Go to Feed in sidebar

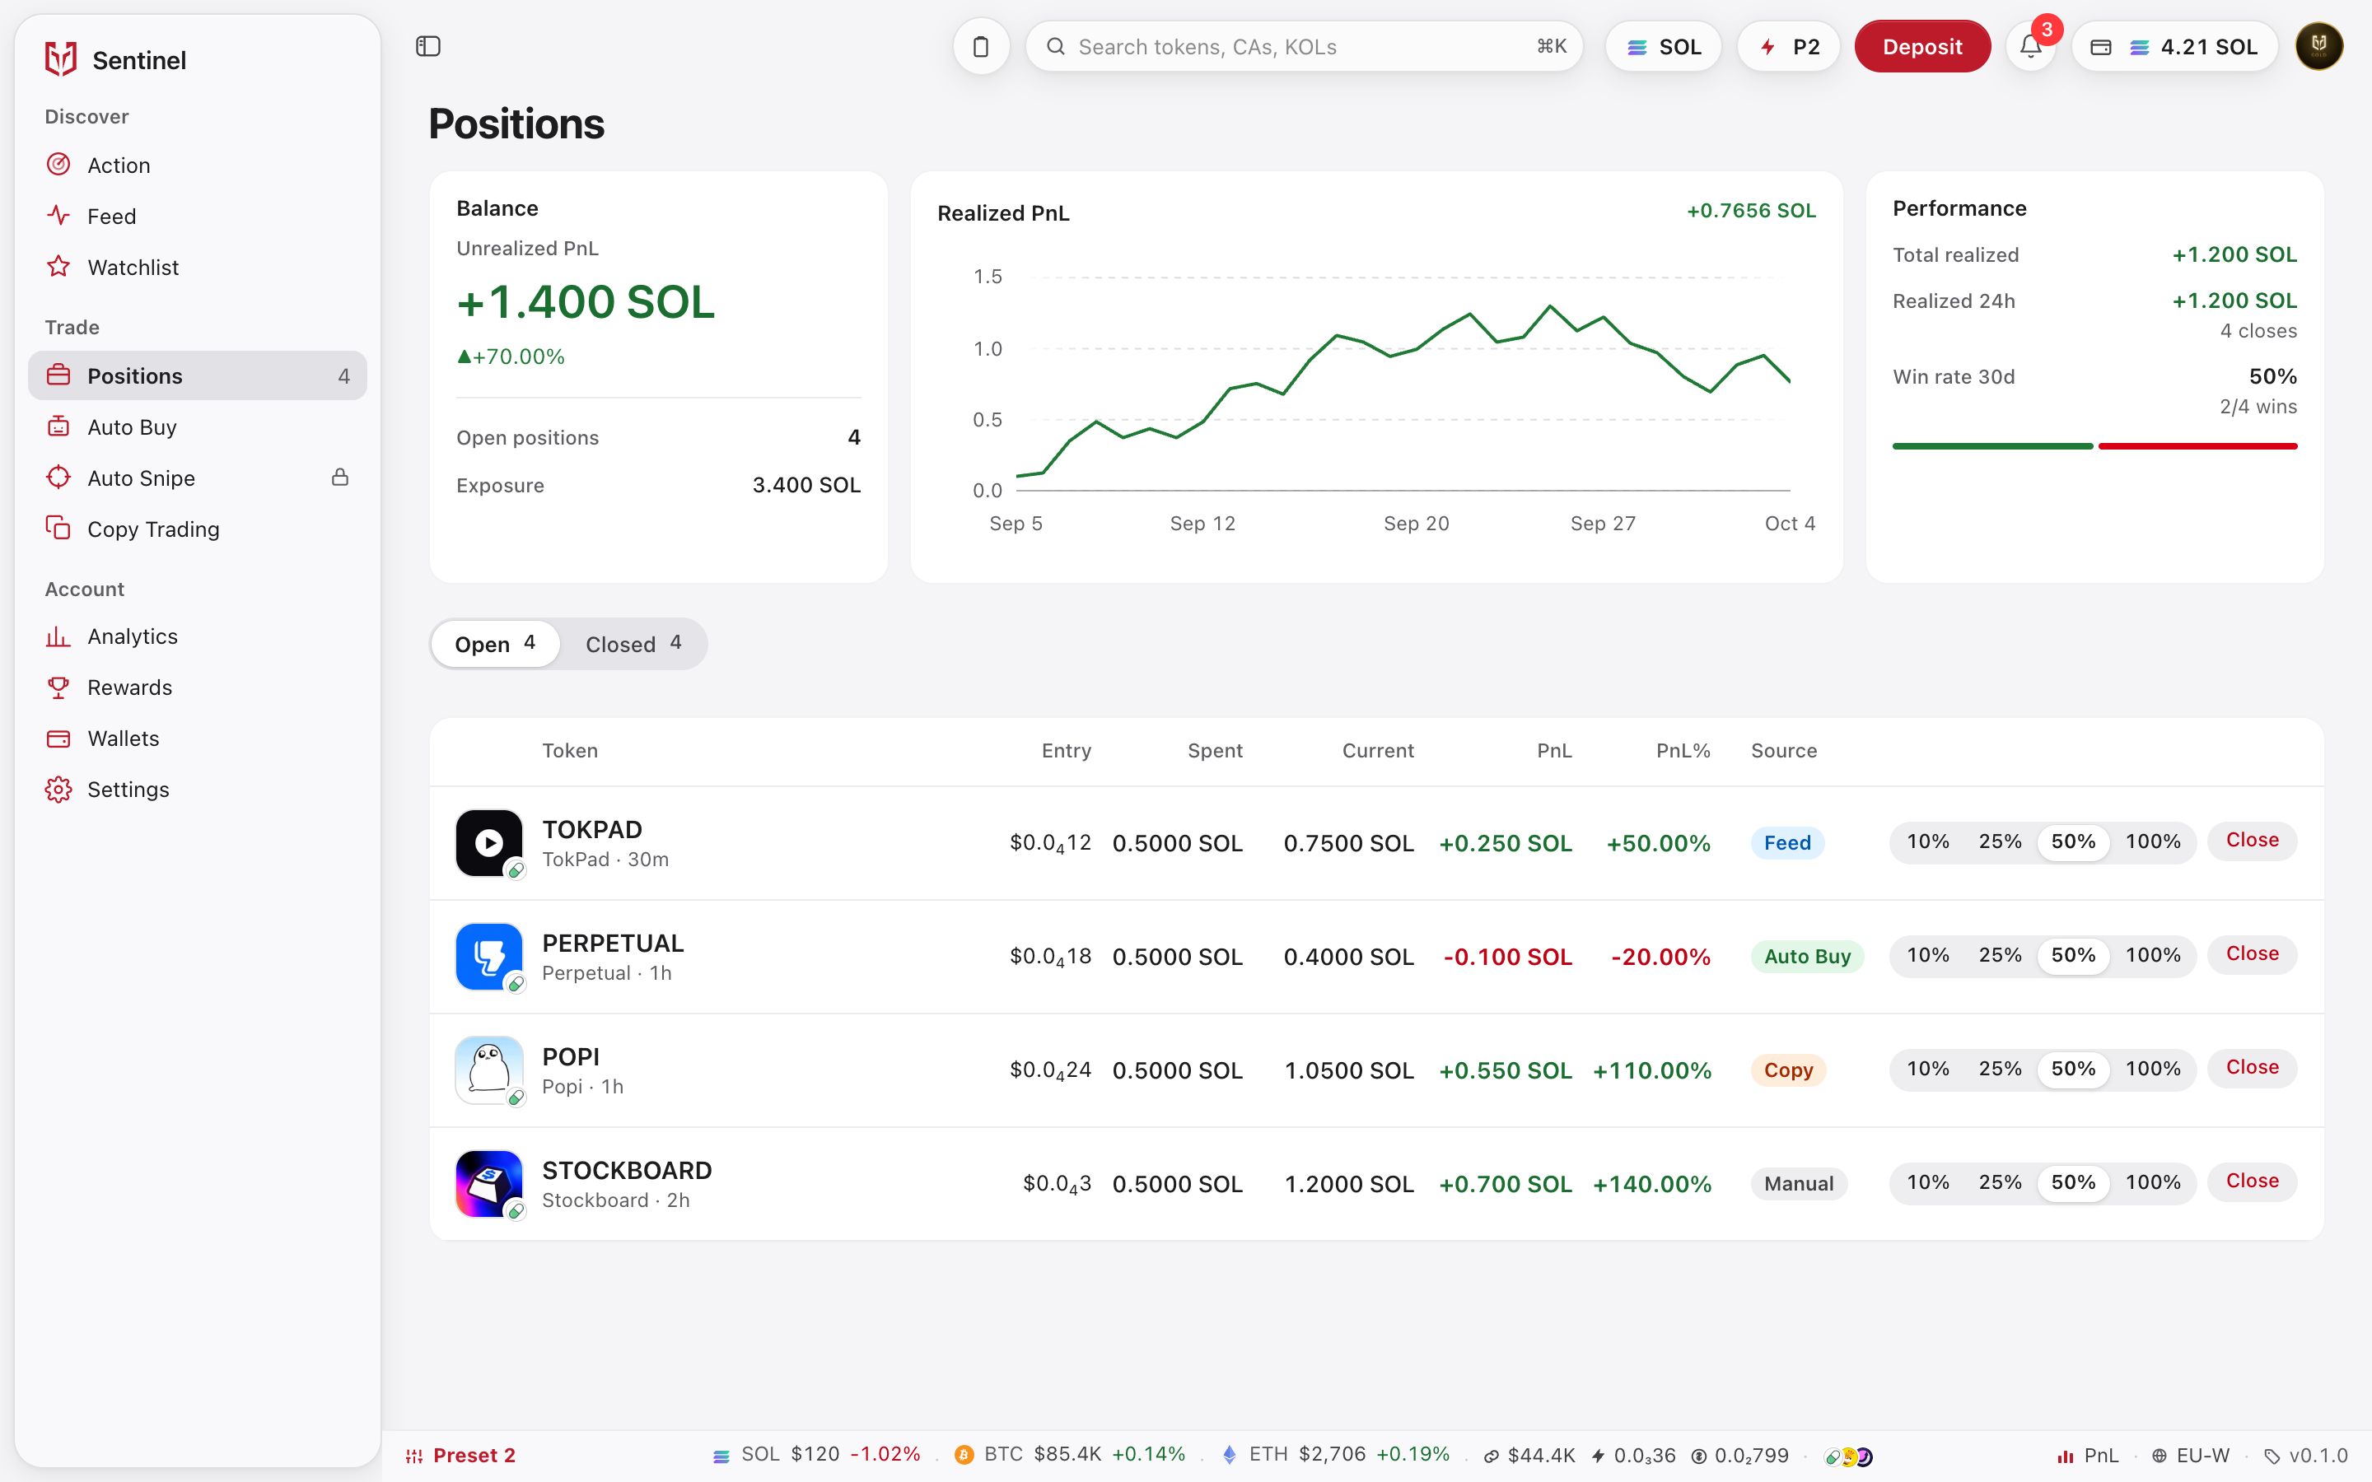click(x=197, y=216)
